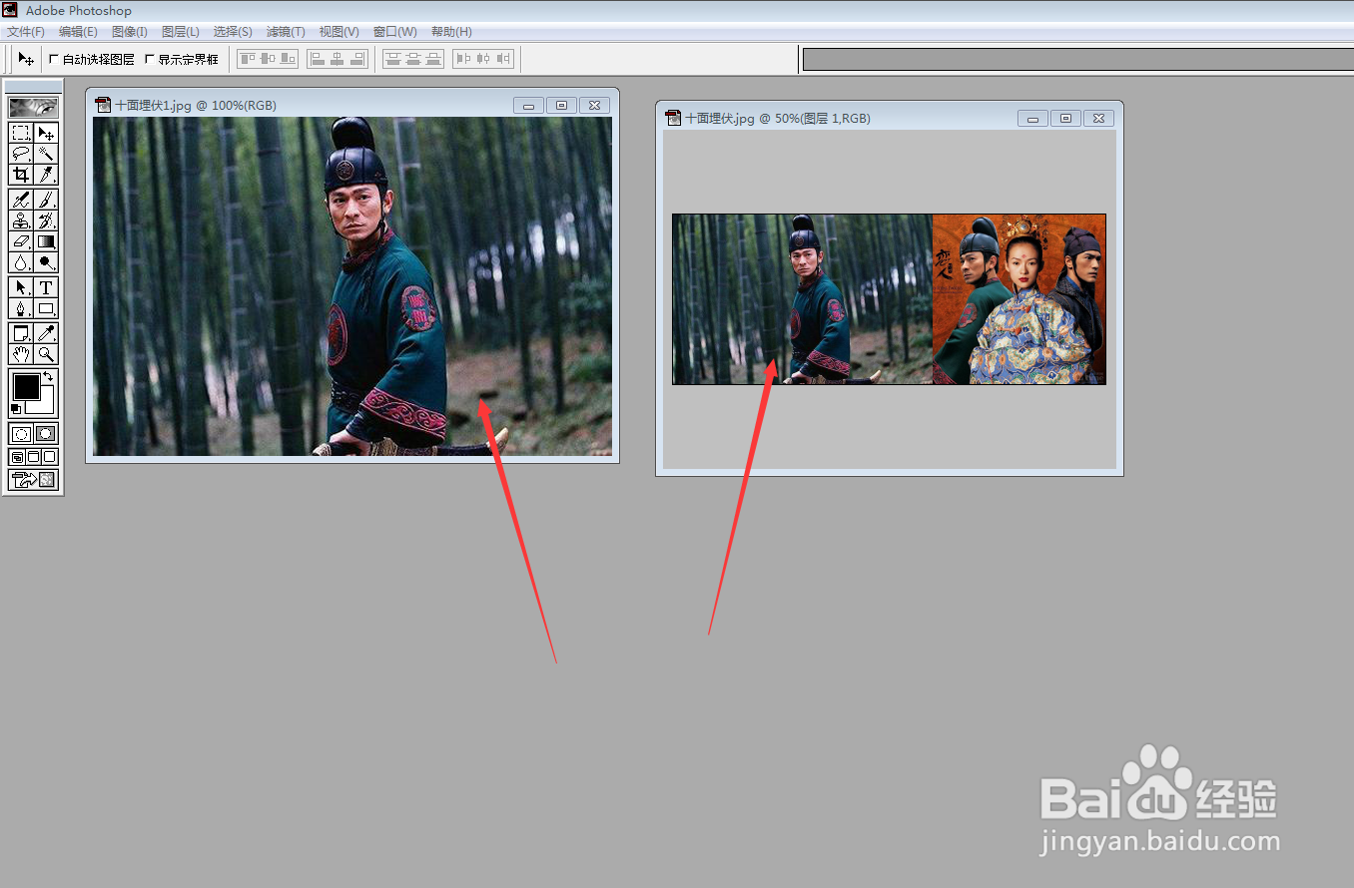Click the Distribute horizontal centers button
This screenshot has height=888, width=1354.
(483, 59)
